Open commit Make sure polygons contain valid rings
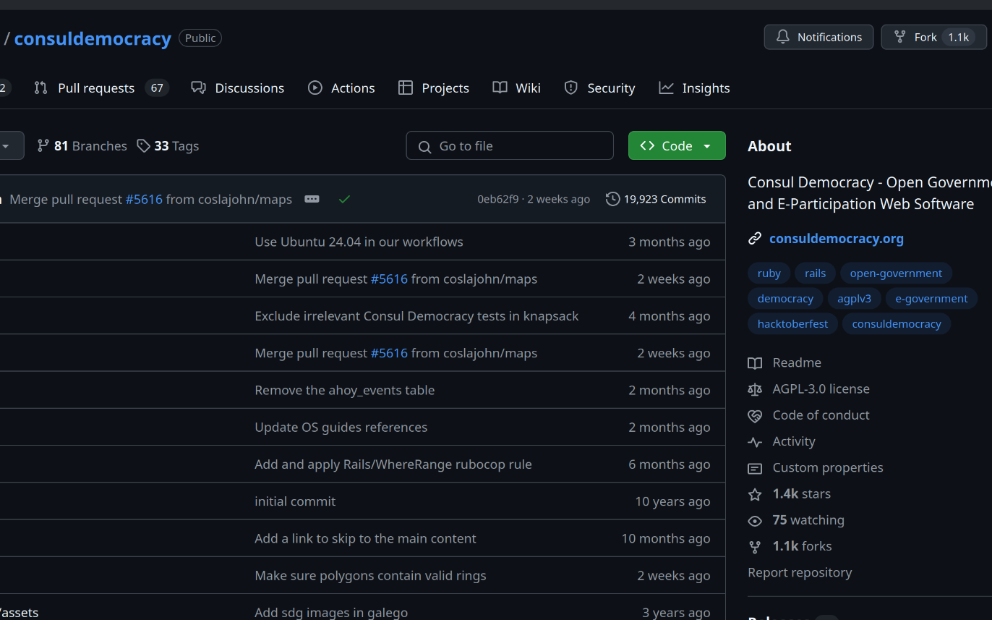Viewport: 992px width, 620px height. [x=370, y=576]
